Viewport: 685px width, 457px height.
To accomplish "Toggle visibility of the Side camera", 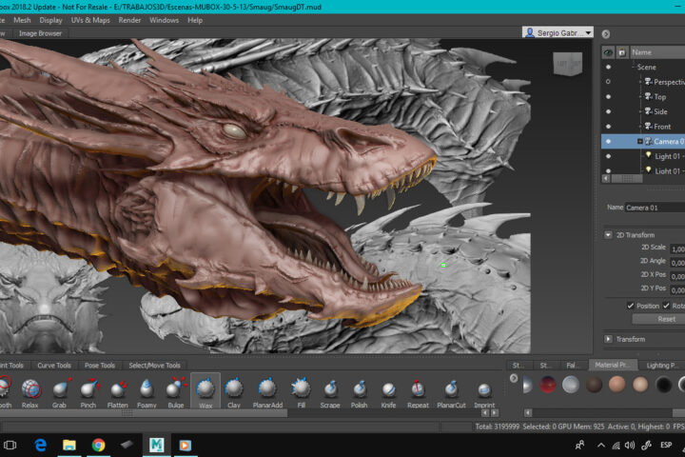I will (608, 111).
